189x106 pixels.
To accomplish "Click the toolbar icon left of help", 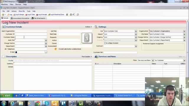I will (74, 14).
